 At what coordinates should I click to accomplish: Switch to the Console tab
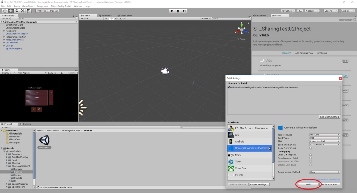[x=26, y=124]
